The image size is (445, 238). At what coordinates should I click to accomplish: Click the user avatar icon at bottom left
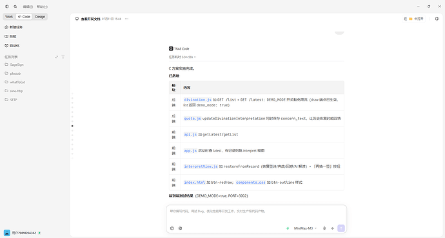[x=7, y=233]
